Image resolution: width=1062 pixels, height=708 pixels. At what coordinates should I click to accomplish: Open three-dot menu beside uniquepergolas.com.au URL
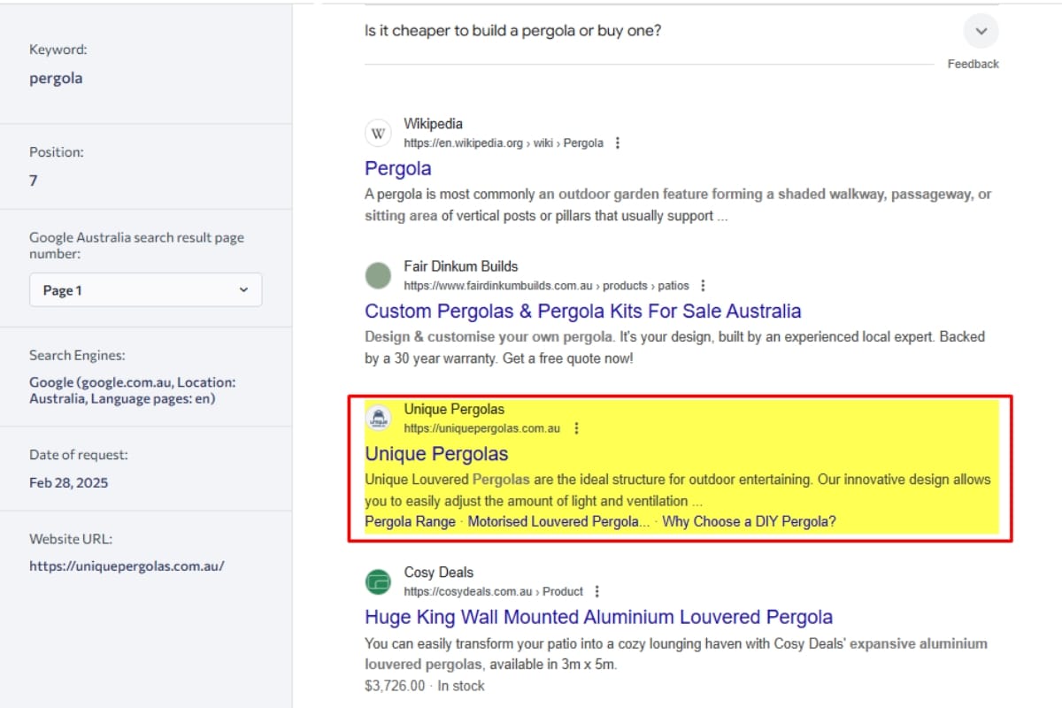(x=577, y=428)
